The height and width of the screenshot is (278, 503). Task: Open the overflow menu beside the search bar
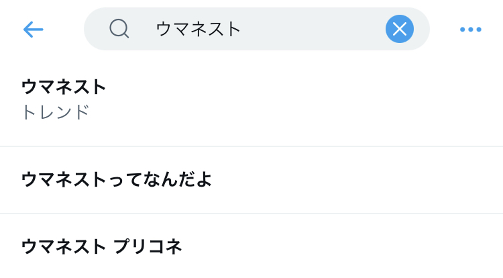coord(471,30)
